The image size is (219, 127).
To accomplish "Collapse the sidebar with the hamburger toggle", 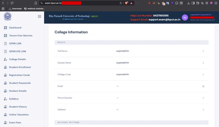I will pyautogui.click(x=40, y=16).
